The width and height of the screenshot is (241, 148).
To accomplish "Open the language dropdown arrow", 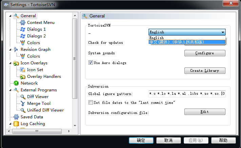I will tap(223, 32).
